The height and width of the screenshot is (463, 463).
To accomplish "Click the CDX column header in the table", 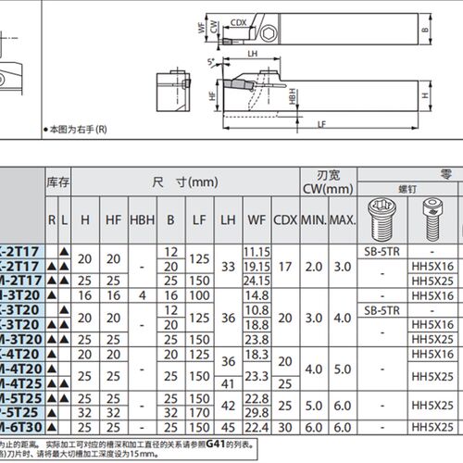I will tap(285, 220).
